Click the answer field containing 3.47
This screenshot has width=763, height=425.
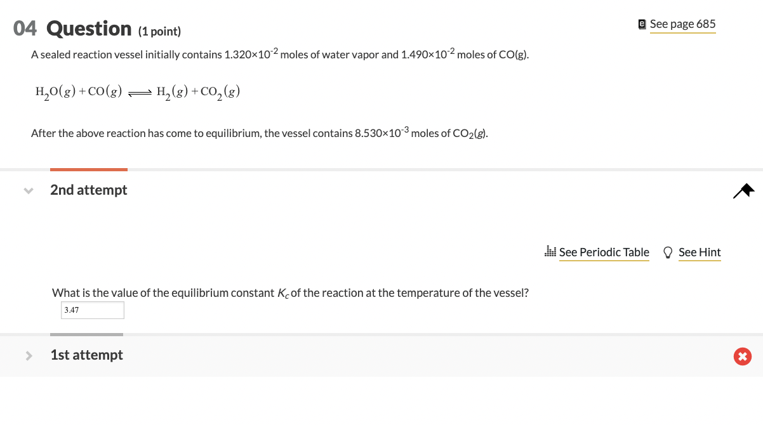(x=92, y=310)
